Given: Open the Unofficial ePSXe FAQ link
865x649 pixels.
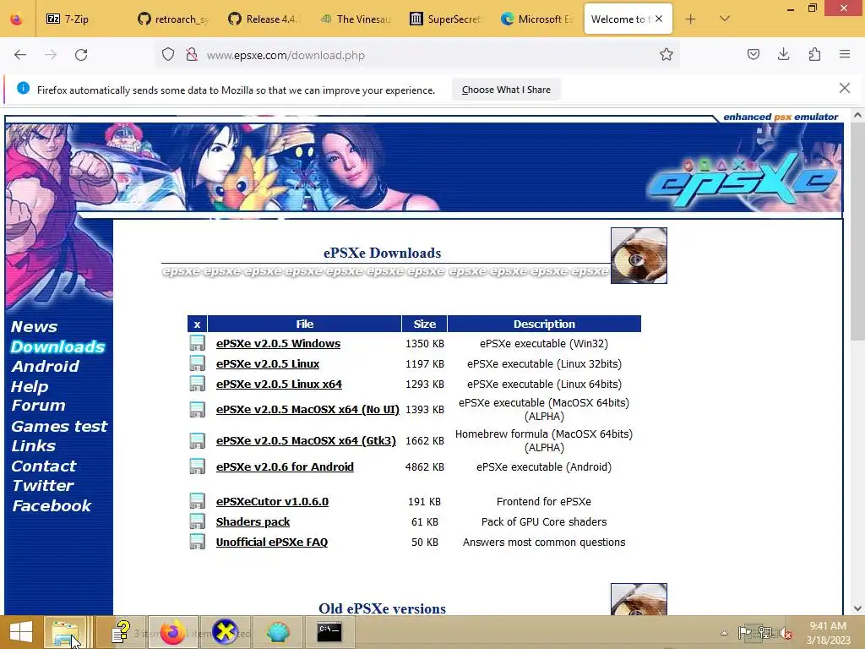Looking at the screenshot, I should pos(271,542).
